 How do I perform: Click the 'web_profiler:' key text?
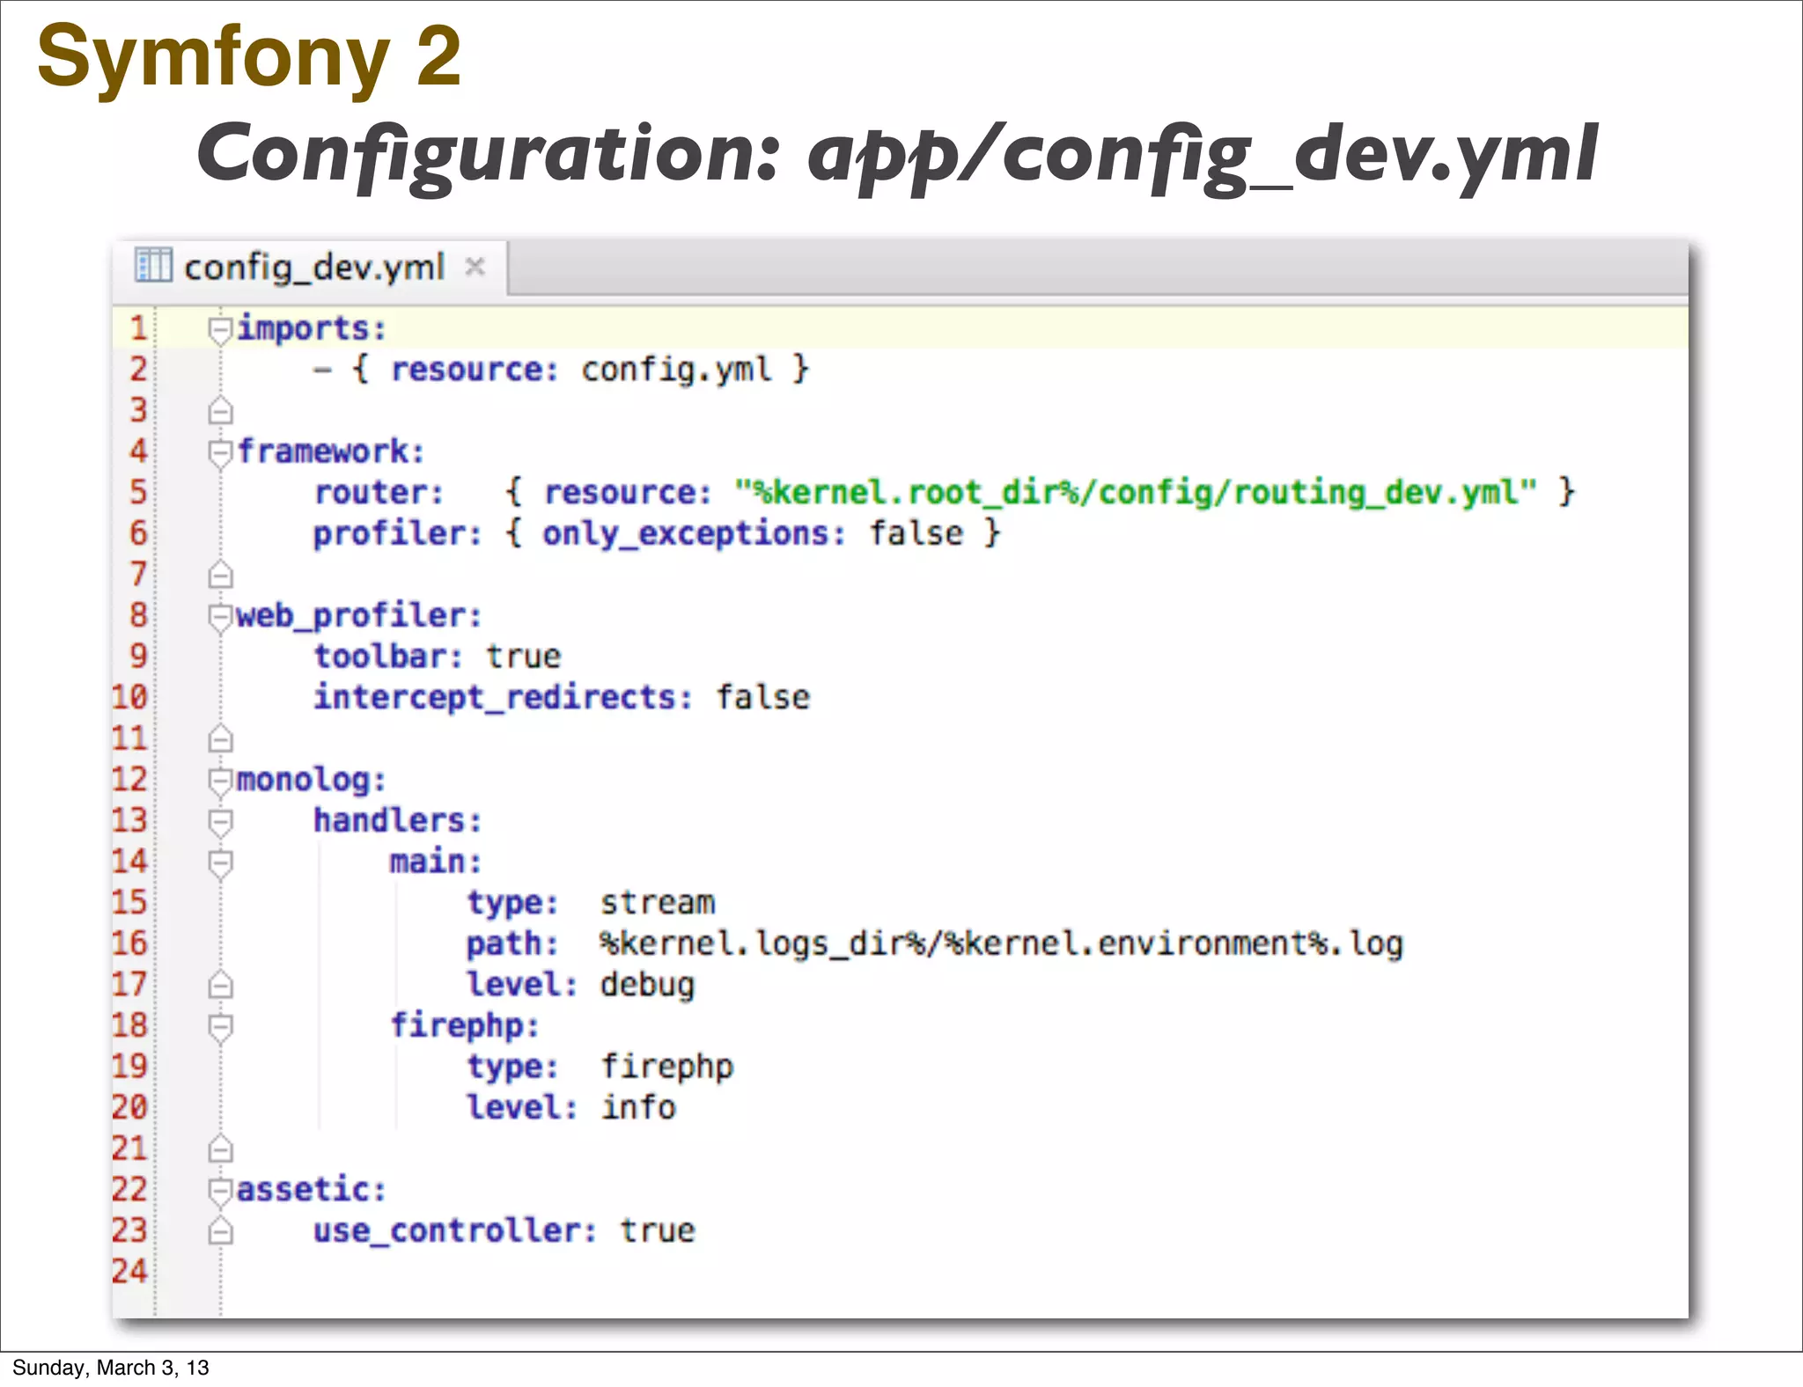[x=359, y=616]
